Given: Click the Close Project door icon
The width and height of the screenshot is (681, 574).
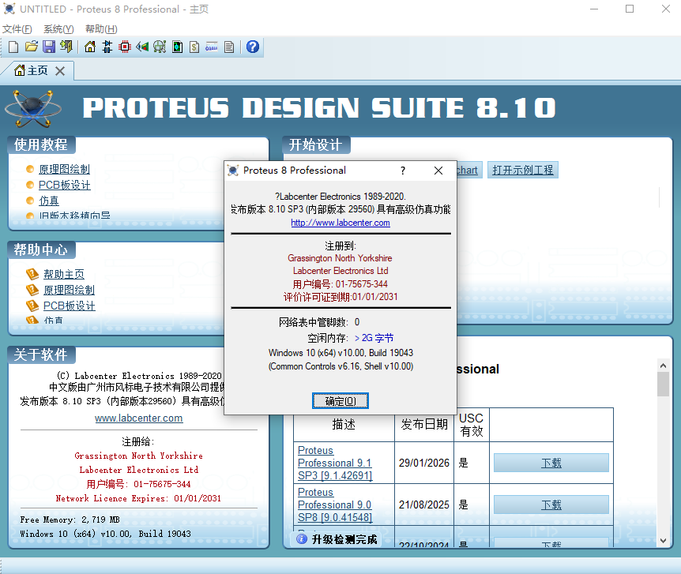Looking at the screenshot, I should click(x=66, y=47).
